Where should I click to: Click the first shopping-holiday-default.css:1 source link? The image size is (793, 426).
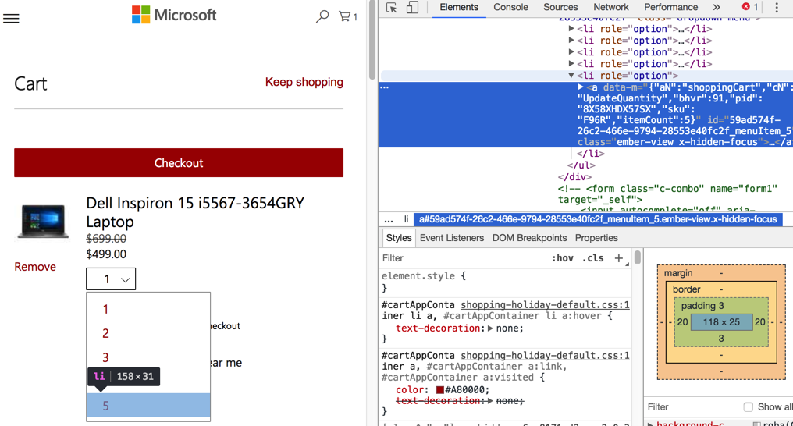point(545,305)
